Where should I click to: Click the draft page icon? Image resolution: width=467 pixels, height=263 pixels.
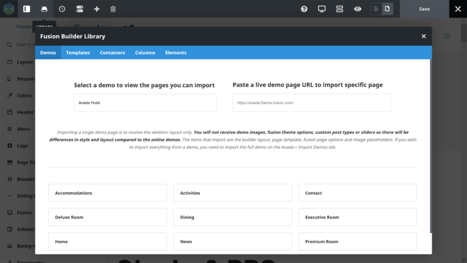(376, 9)
